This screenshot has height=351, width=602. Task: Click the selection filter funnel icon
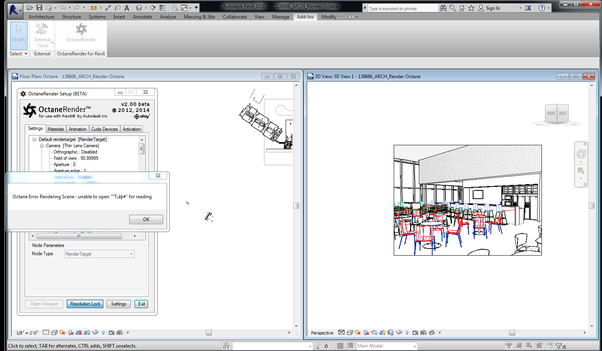[x=559, y=346]
